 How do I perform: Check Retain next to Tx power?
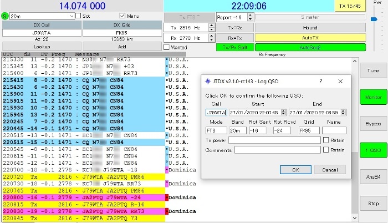tap(326, 140)
